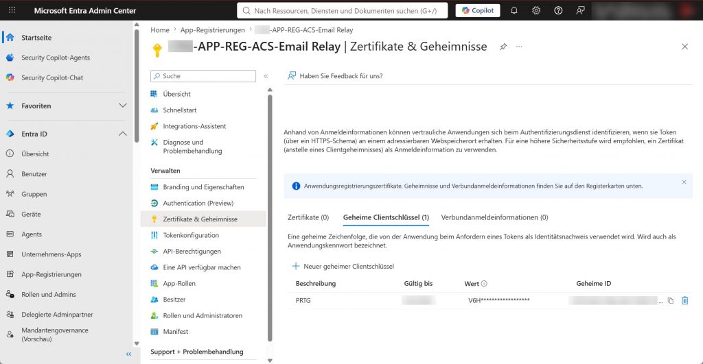Open the notifications bell icon

[x=514, y=10]
